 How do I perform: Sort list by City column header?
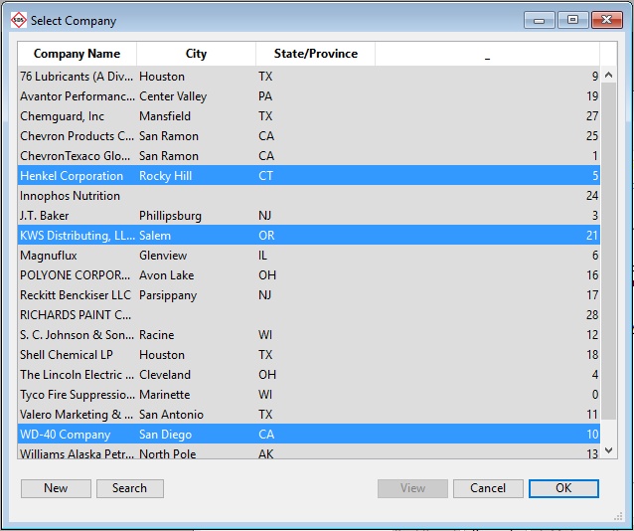196,54
